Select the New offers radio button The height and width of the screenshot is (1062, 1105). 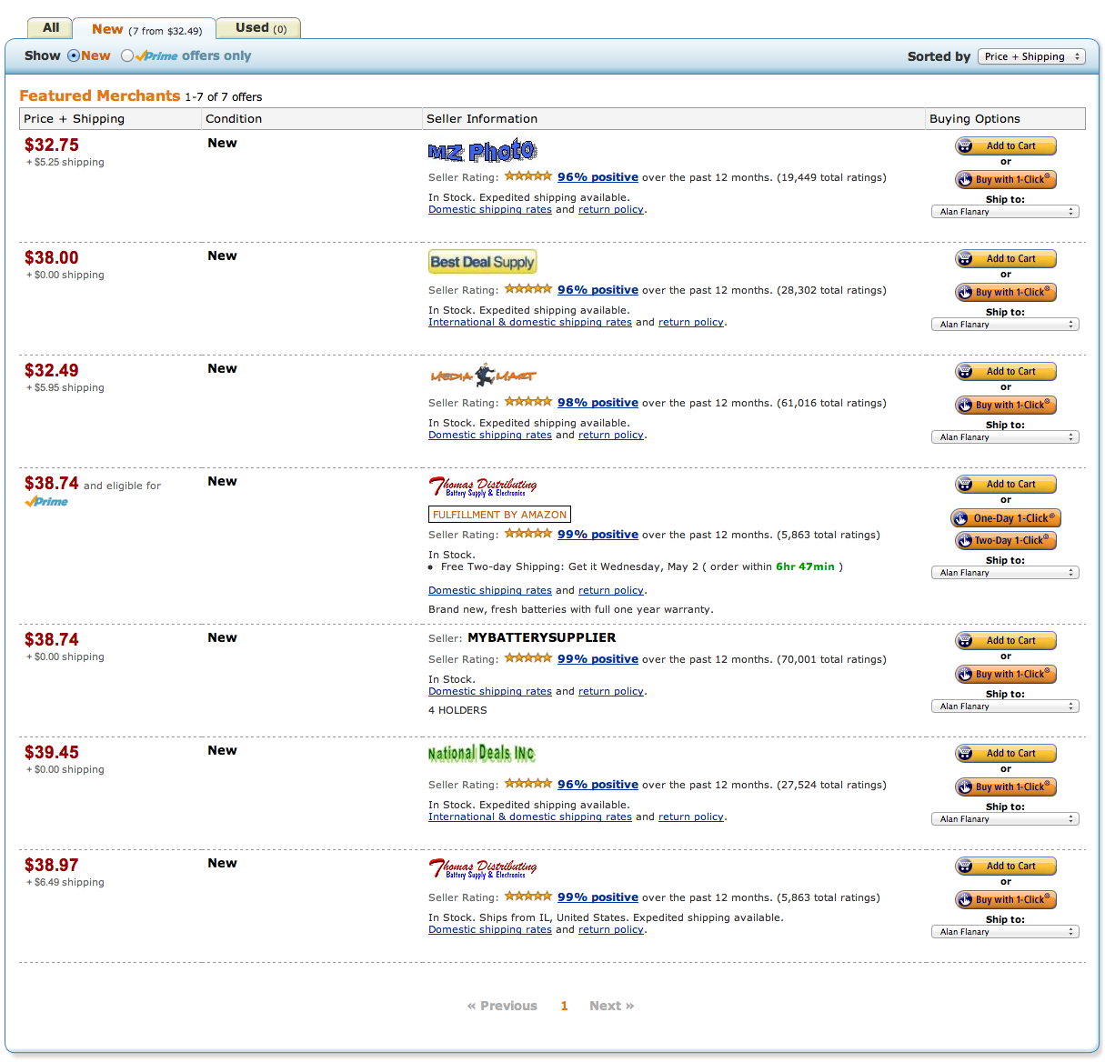(x=74, y=55)
